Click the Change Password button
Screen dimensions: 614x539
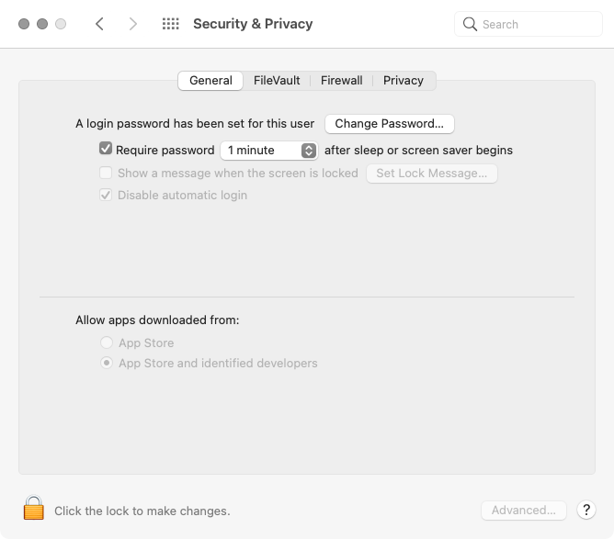point(389,123)
